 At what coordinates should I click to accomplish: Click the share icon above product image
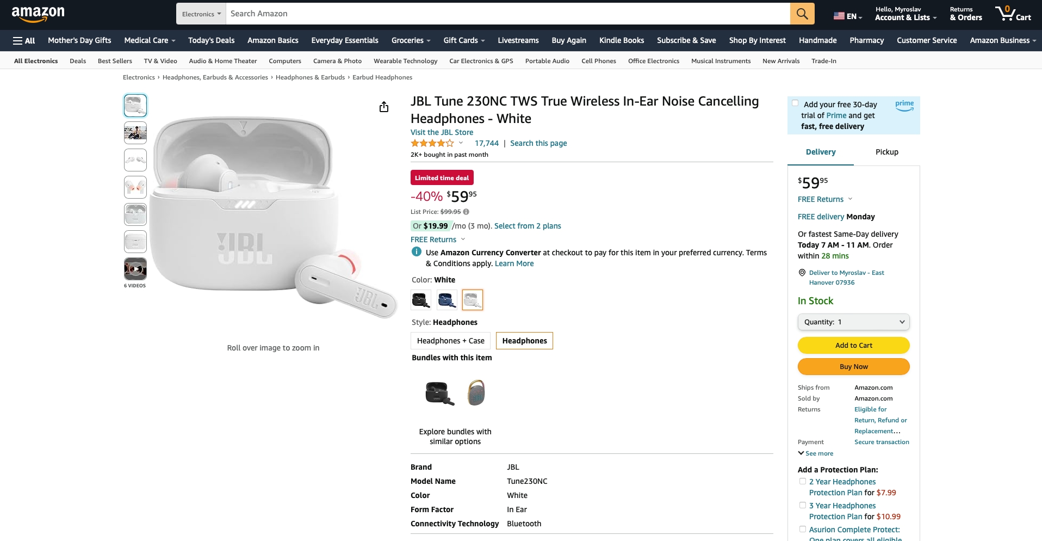pyautogui.click(x=384, y=107)
